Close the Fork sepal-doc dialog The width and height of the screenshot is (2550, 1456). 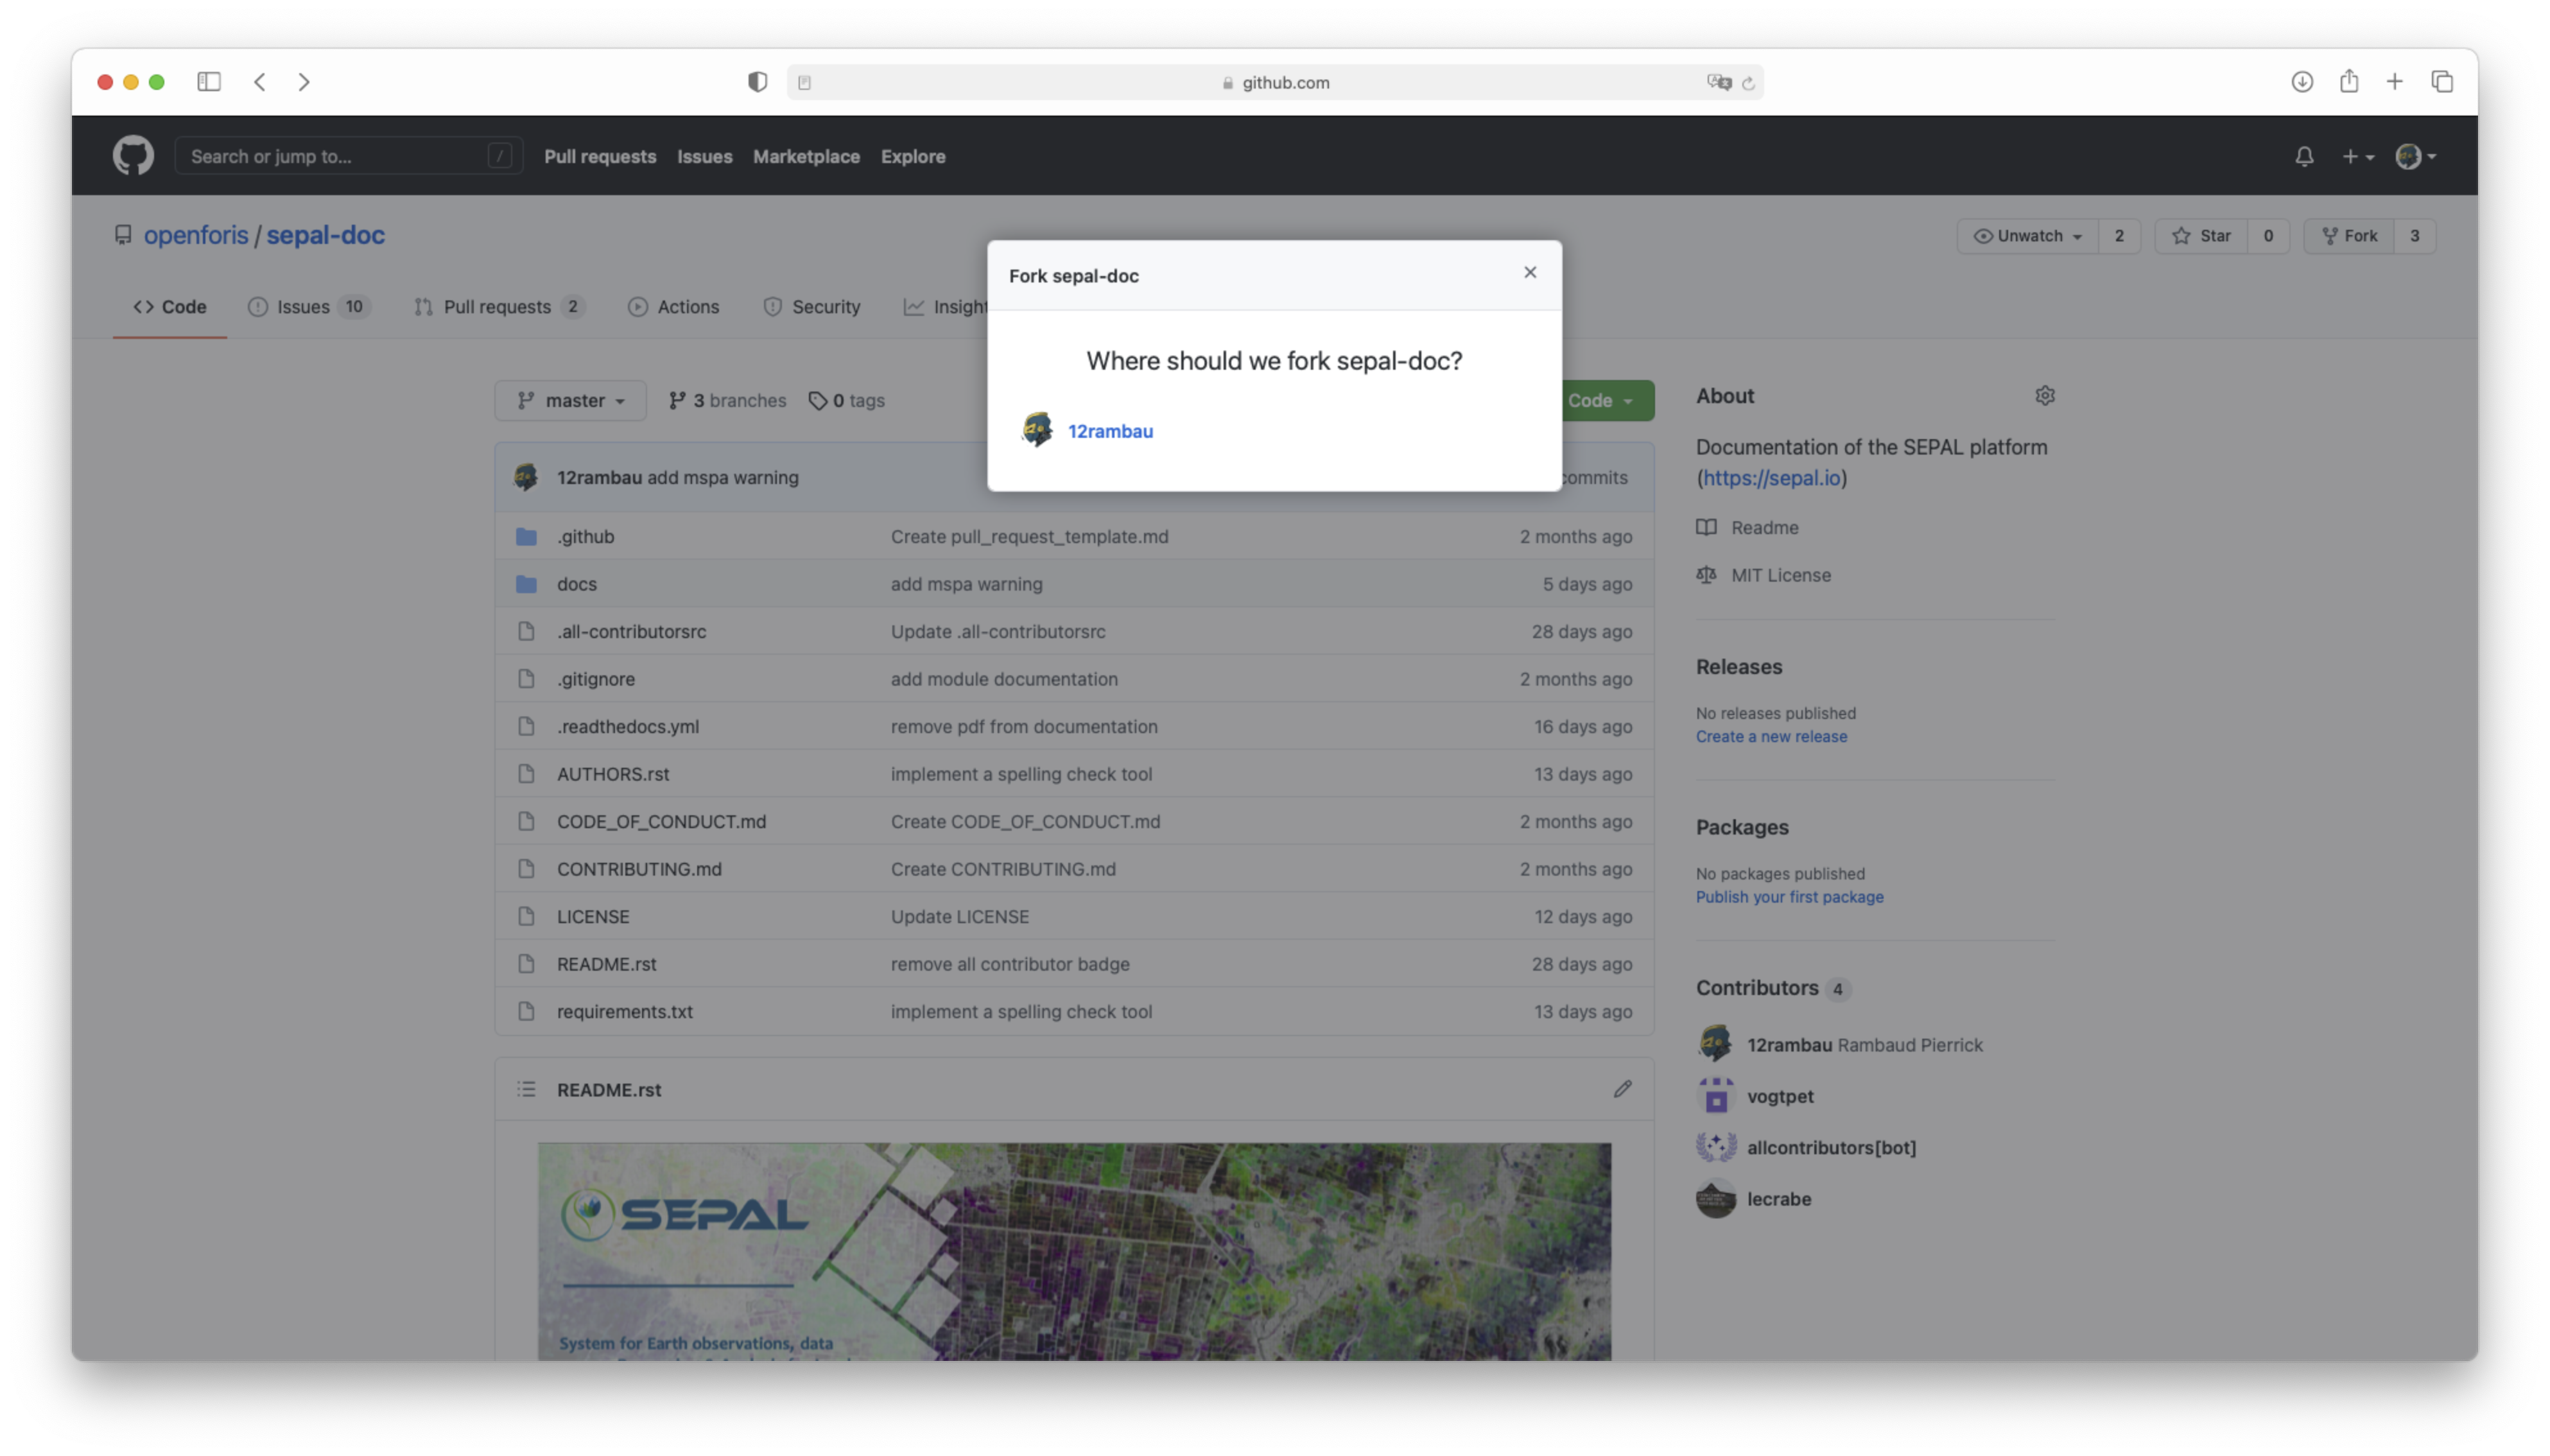(x=1529, y=272)
